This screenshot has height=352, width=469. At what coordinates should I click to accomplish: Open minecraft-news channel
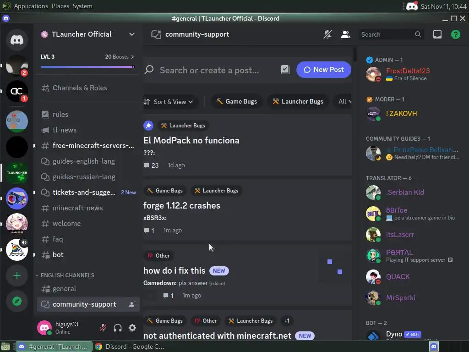coord(88,208)
